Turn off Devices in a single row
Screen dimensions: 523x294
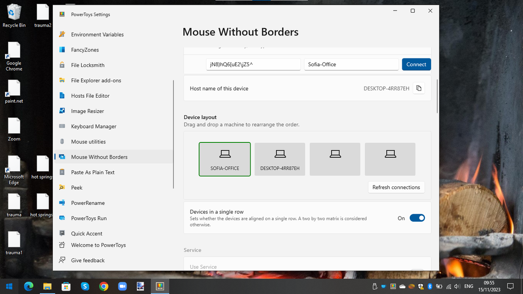tap(417, 218)
